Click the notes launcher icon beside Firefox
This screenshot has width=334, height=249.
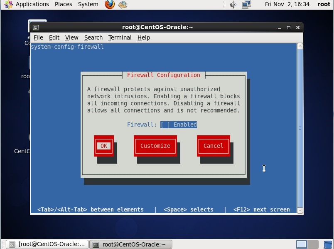(x=123, y=5)
